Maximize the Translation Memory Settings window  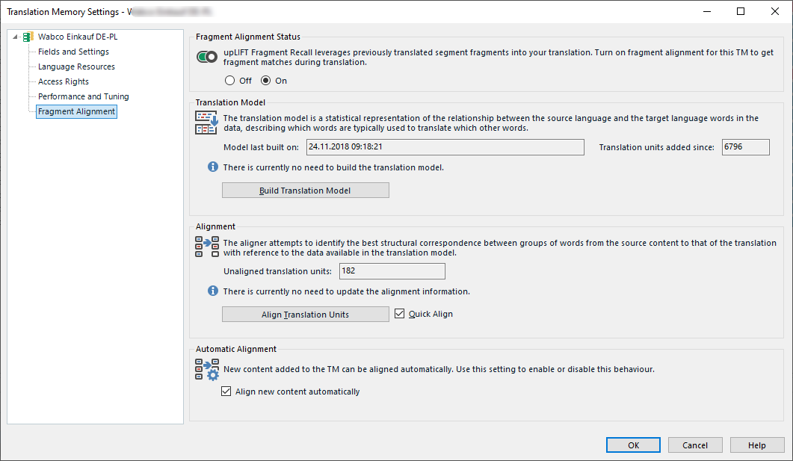tap(741, 12)
